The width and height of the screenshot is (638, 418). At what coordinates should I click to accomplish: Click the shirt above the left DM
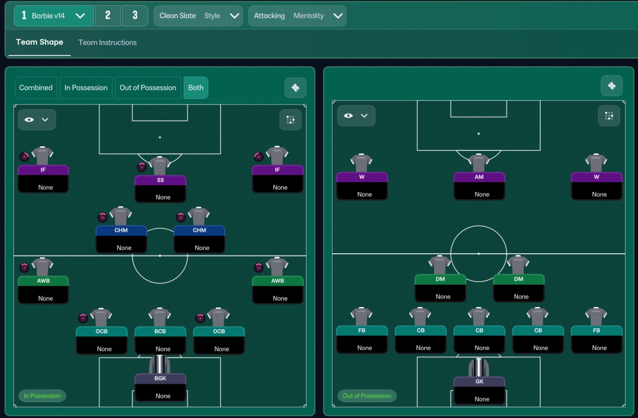pos(440,265)
